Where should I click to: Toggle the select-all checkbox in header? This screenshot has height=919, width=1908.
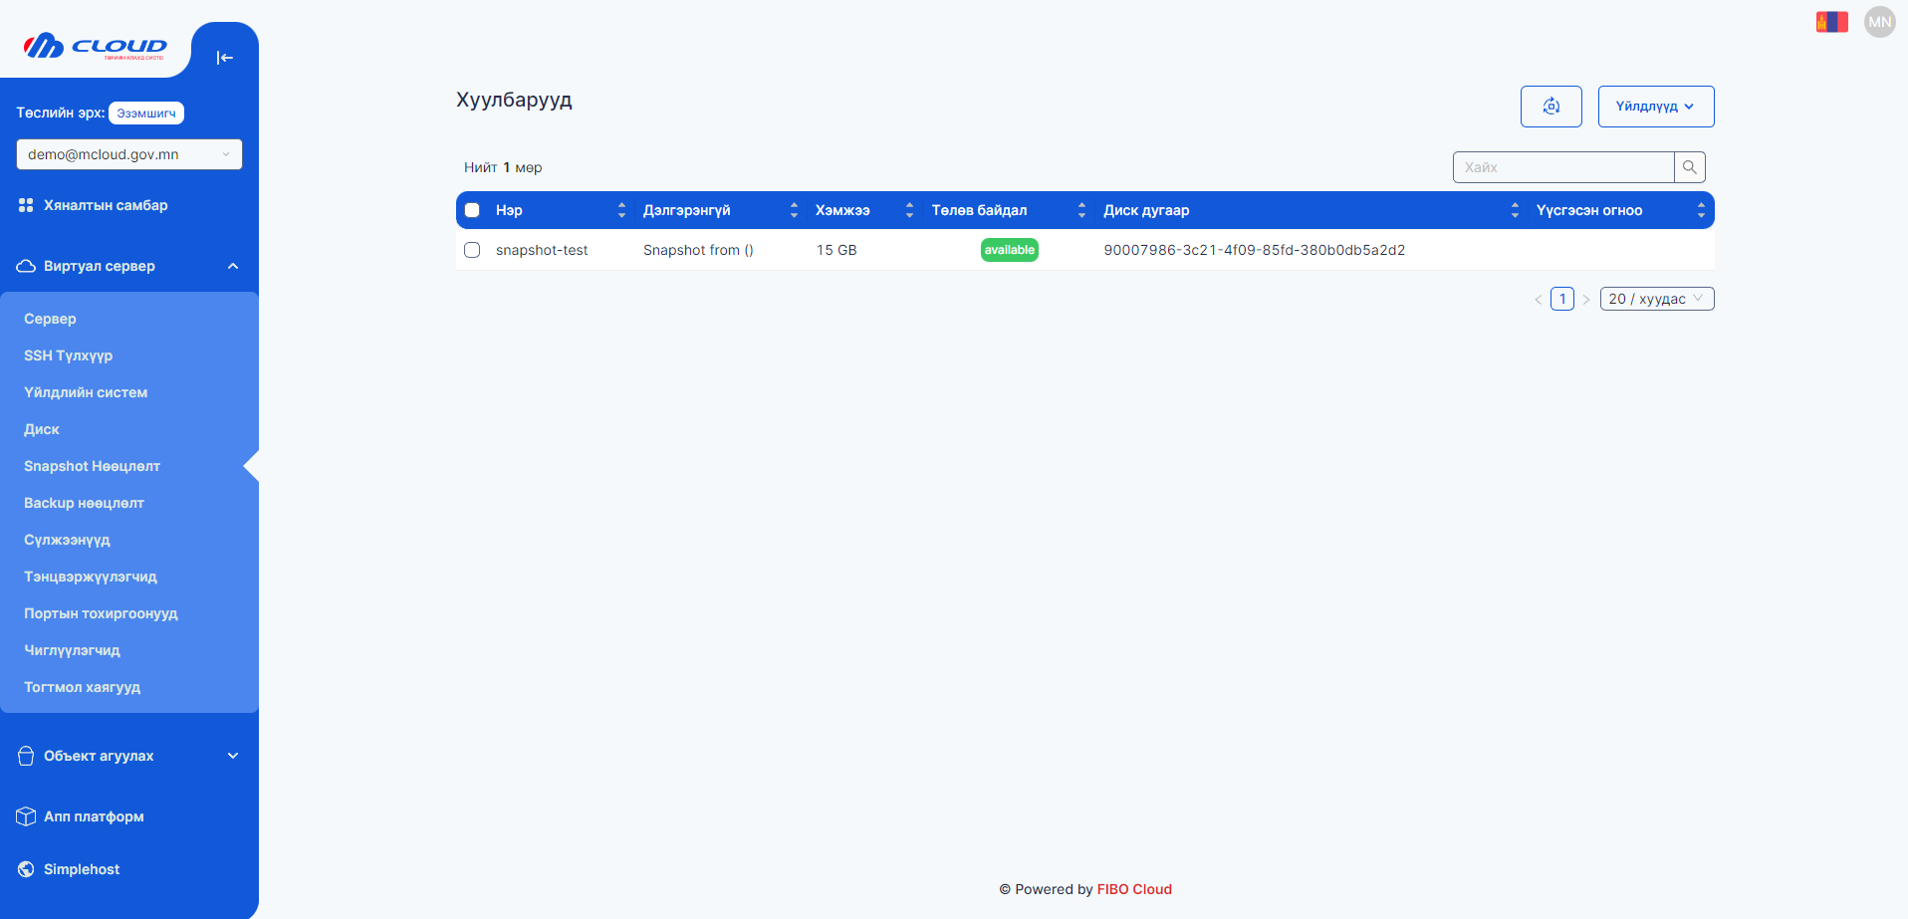click(x=472, y=210)
